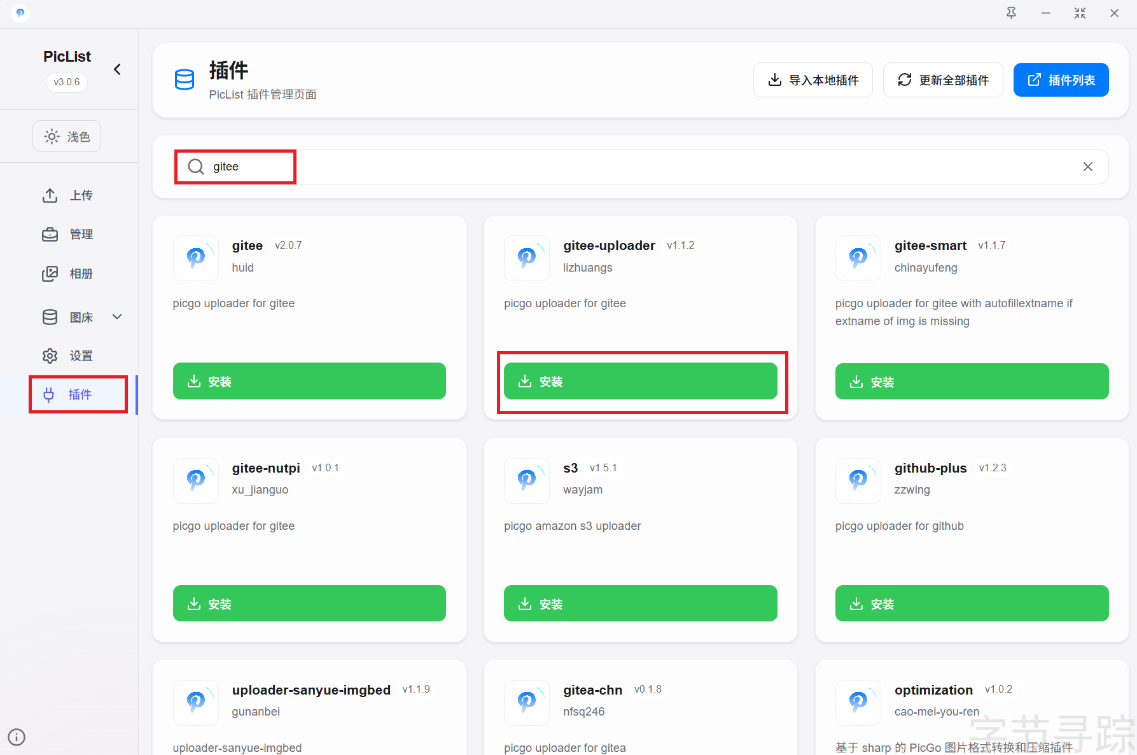Screen dimensions: 1137x755
Task: Click the optimization plugin logo
Action: pos(858,702)
